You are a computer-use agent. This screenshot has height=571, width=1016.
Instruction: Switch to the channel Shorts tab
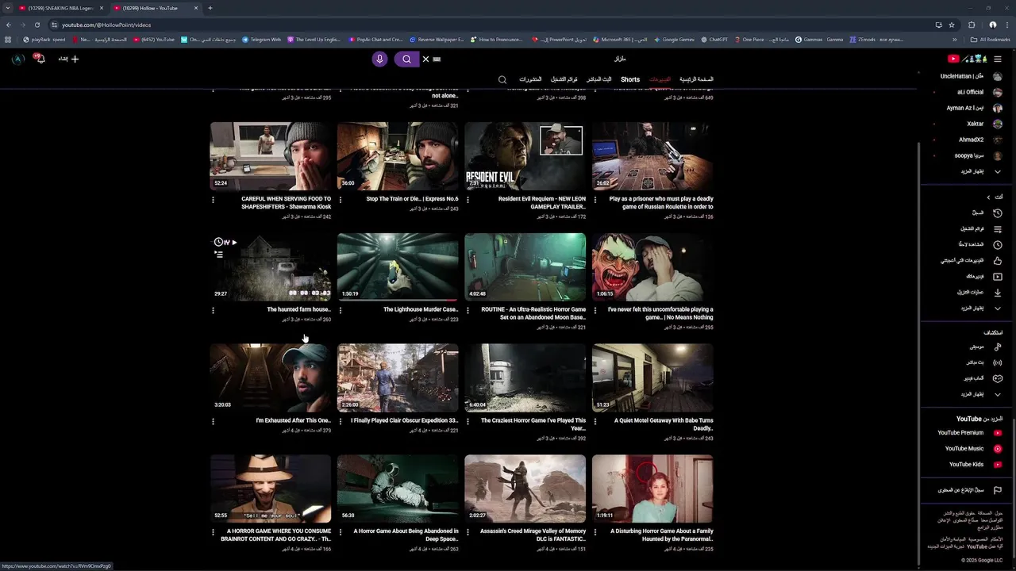pos(630,79)
